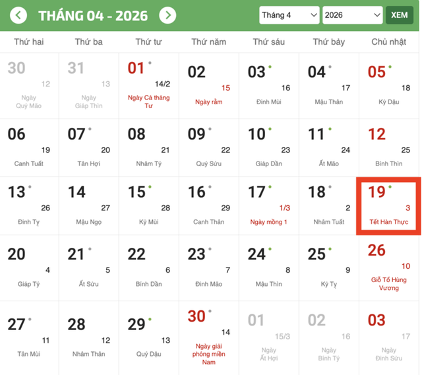
Task: Click date 02 Ngày rằm
Action: click(x=210, y=84)
